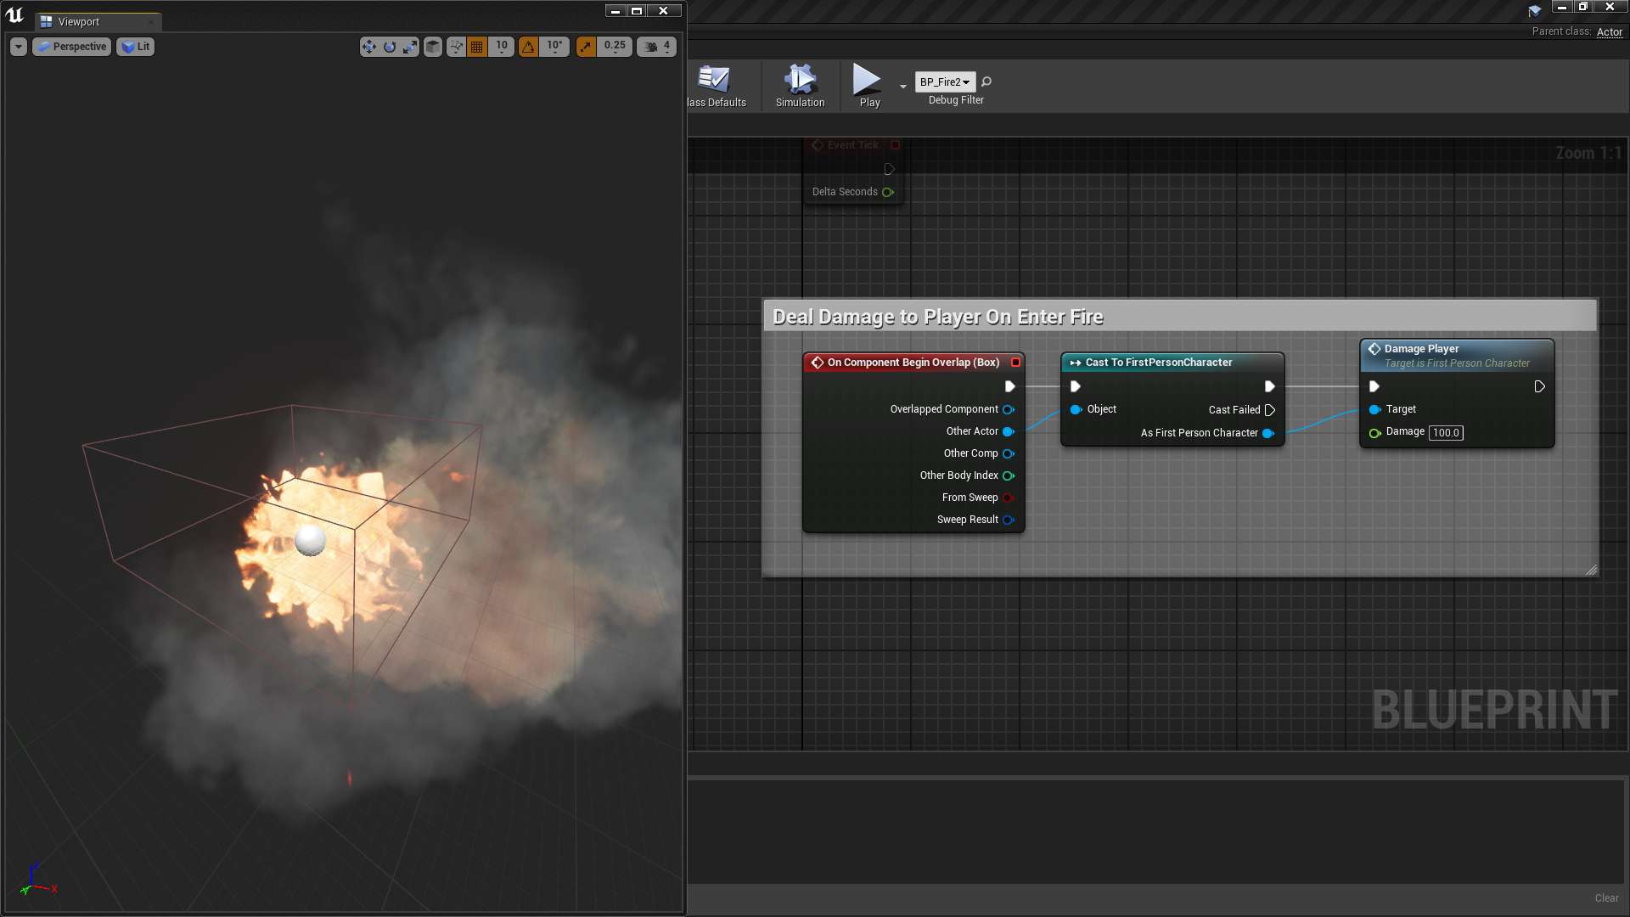Click the magnifier icon beside Debug Filter
The height and width of the screenshot is (917, 1630).
pos(986,82)
